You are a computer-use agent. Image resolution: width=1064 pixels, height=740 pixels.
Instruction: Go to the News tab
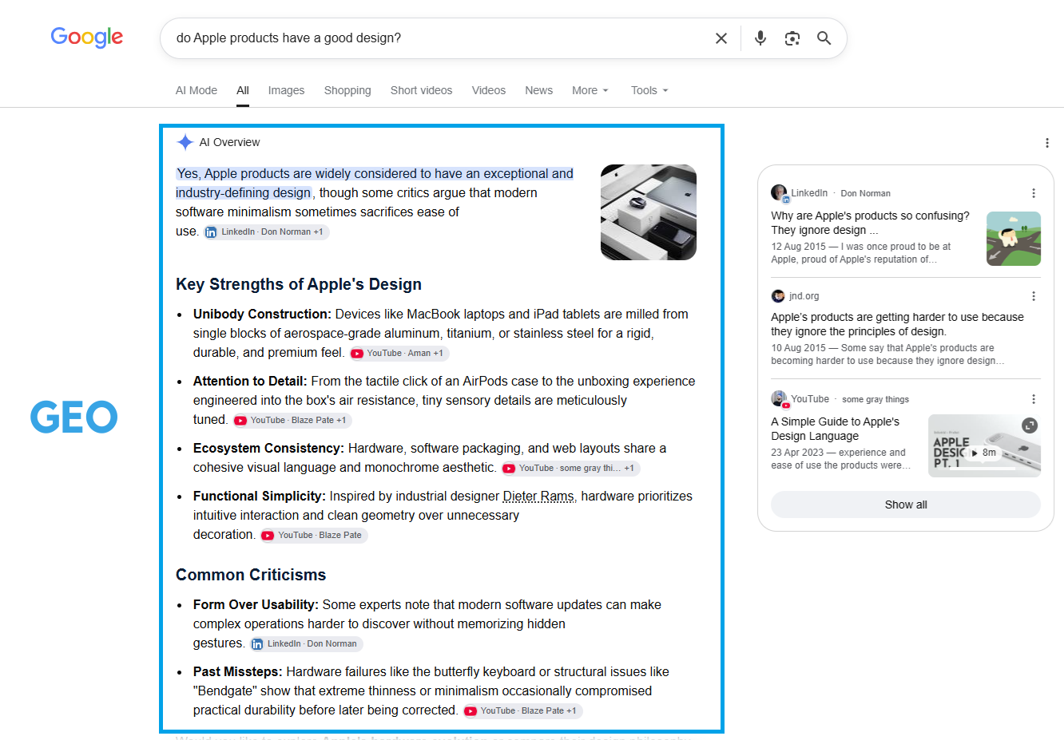coord(539,90)
